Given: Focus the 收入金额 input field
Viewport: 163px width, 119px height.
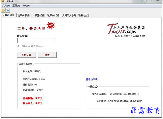Looking at the screenshot, I should click(36, 40).
